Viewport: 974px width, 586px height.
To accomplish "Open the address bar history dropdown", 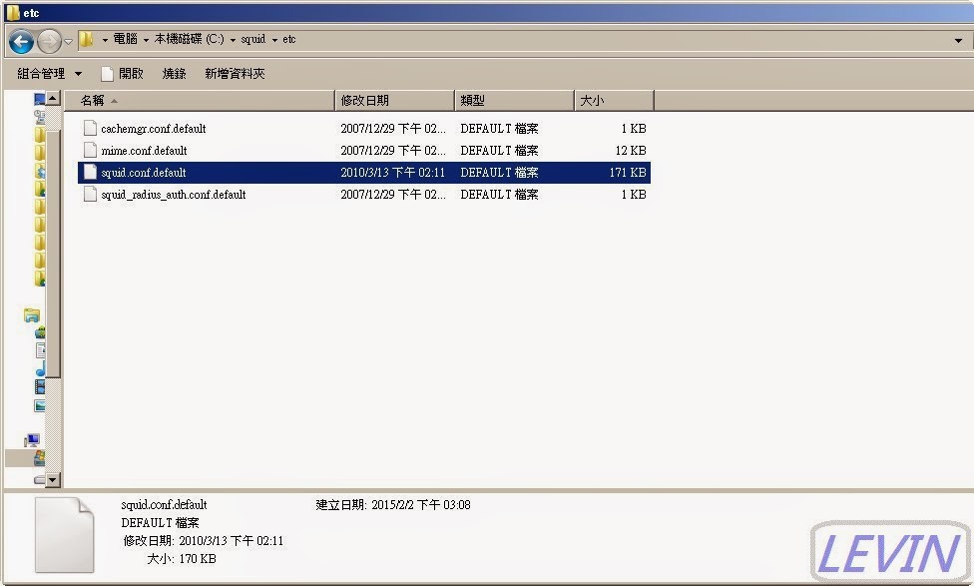I will [958, 40].
